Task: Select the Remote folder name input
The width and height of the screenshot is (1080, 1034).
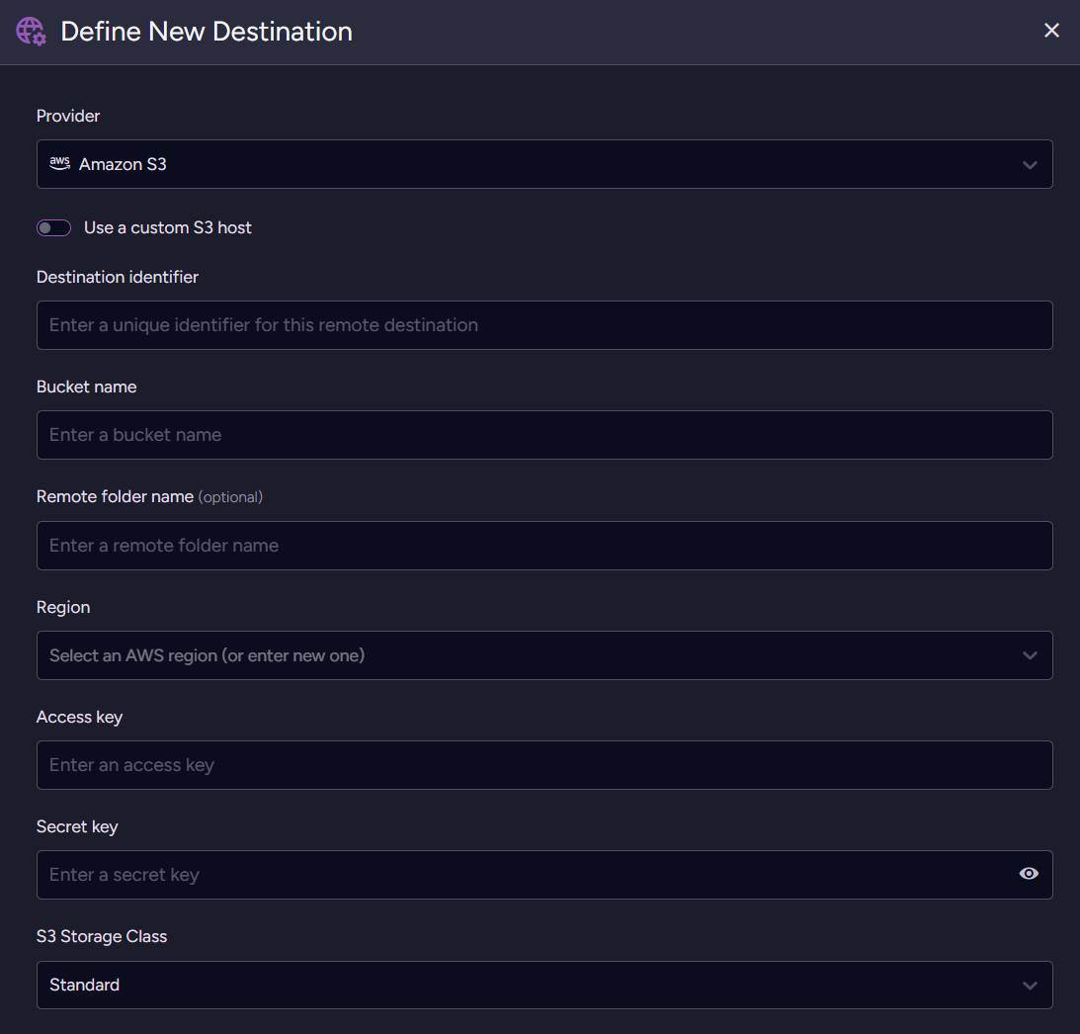Action: pos(543,546)
